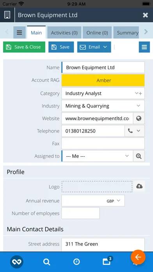Expand the Category dropdown Industry Analyst
The height and width of the screenshot is (272, 153).
pos(103,93)
